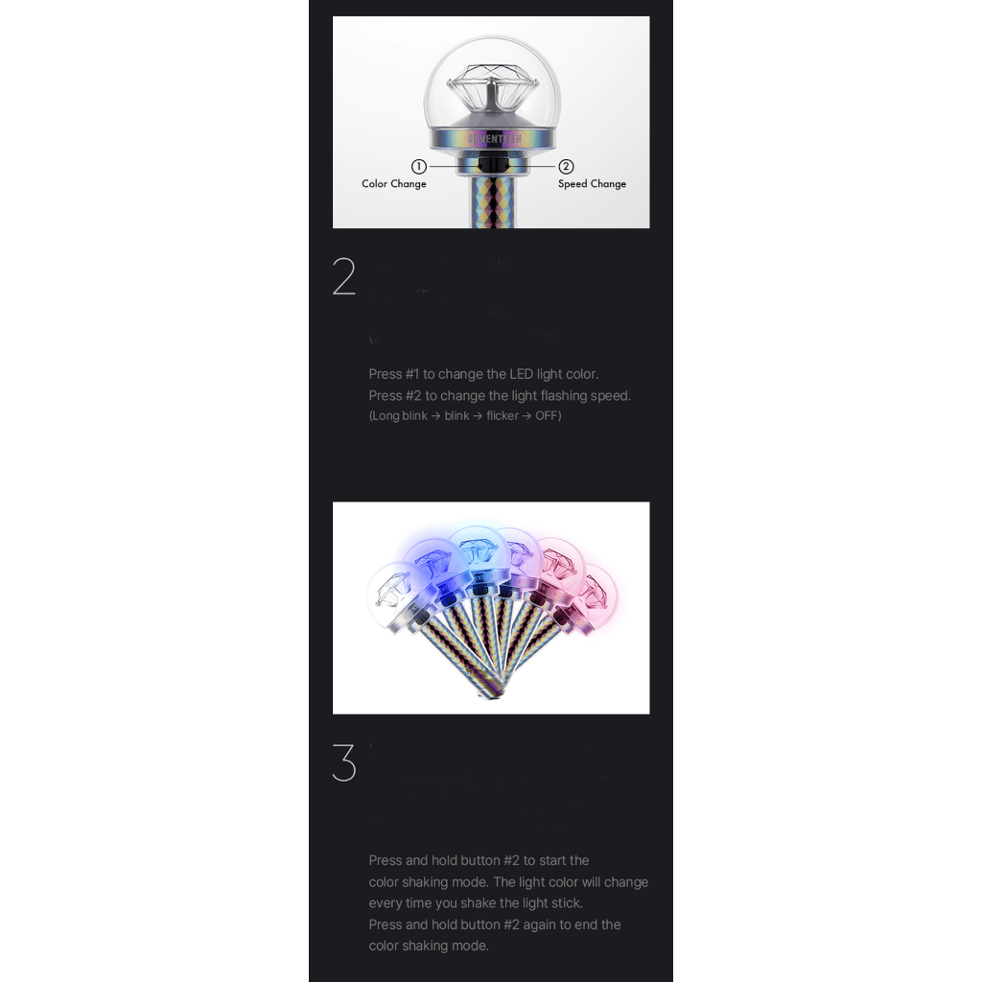Open the fanned light sticks image
This screenshot has width=982, height=982.
tap(491, 608)
